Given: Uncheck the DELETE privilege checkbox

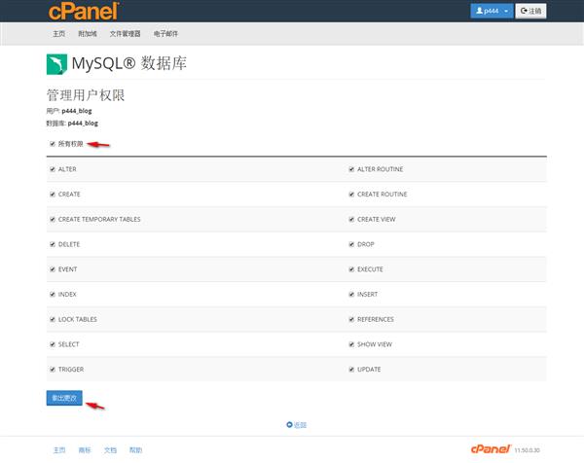Looking at the screenshot, I should click(53, 244).
